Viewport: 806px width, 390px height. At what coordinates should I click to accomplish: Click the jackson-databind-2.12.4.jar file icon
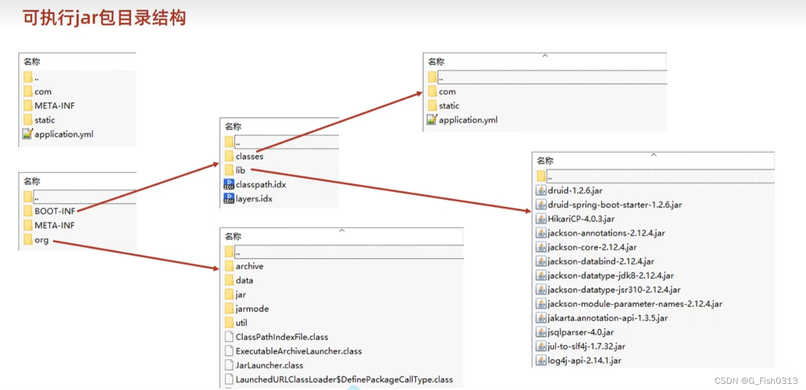[541, 261]
